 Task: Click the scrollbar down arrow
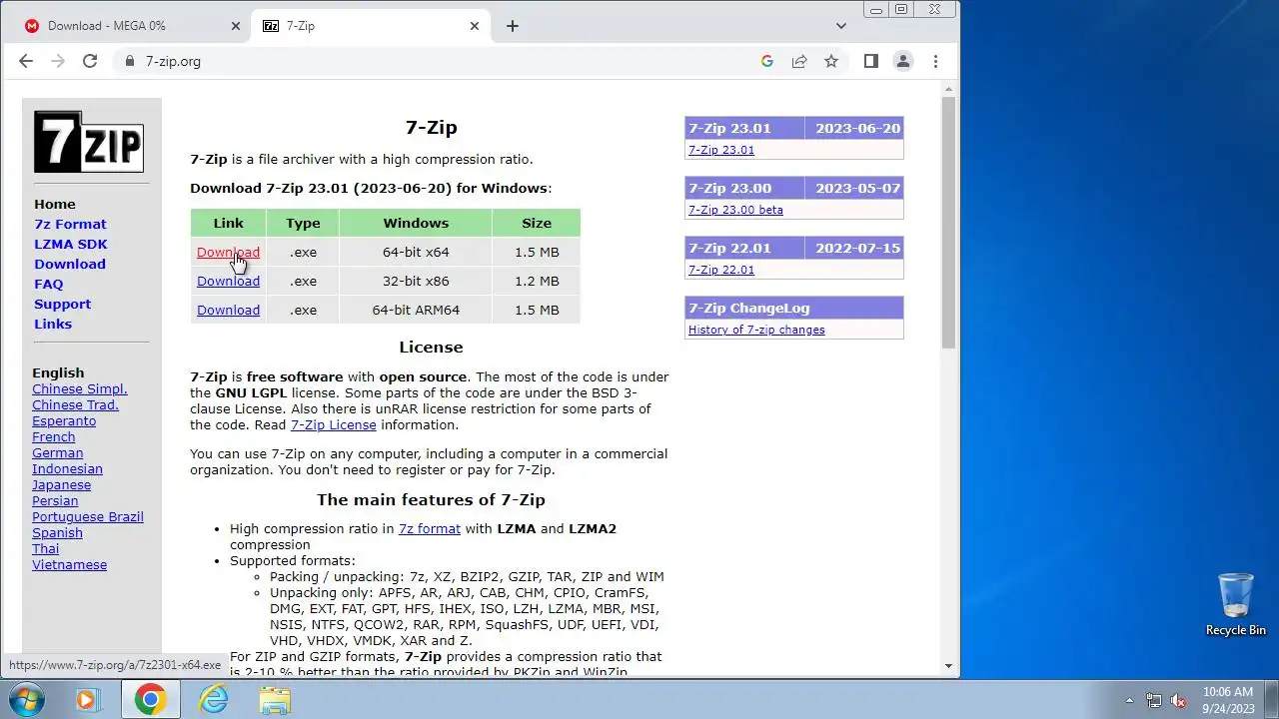click(948, 666)
